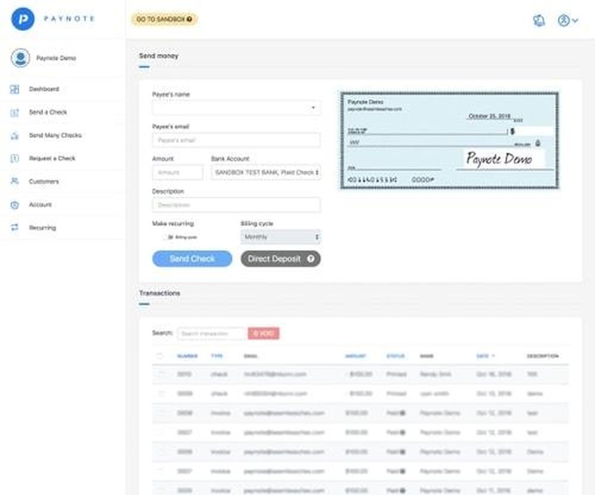This screenshot has height=495, width=595.
Task: Open the Billing cycle Monthly dropdown
Action: 280,237
